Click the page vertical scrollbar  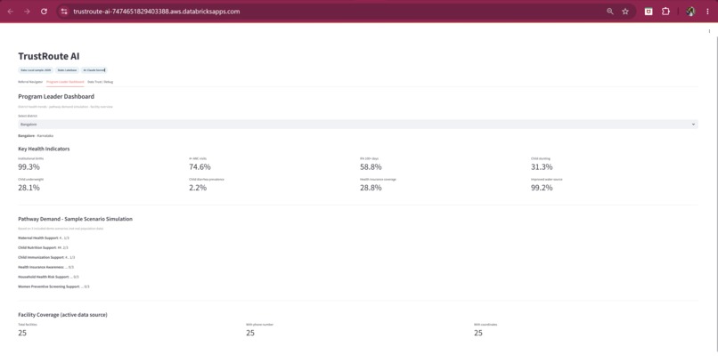(x=715, y=192)
